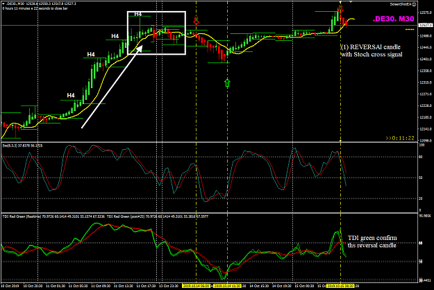
Task: Click the TDI Red Green (Realtime) label
Action: [22, 216]
